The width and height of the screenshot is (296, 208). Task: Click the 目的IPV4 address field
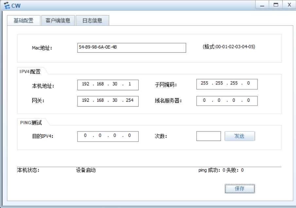tap(108, 136)
